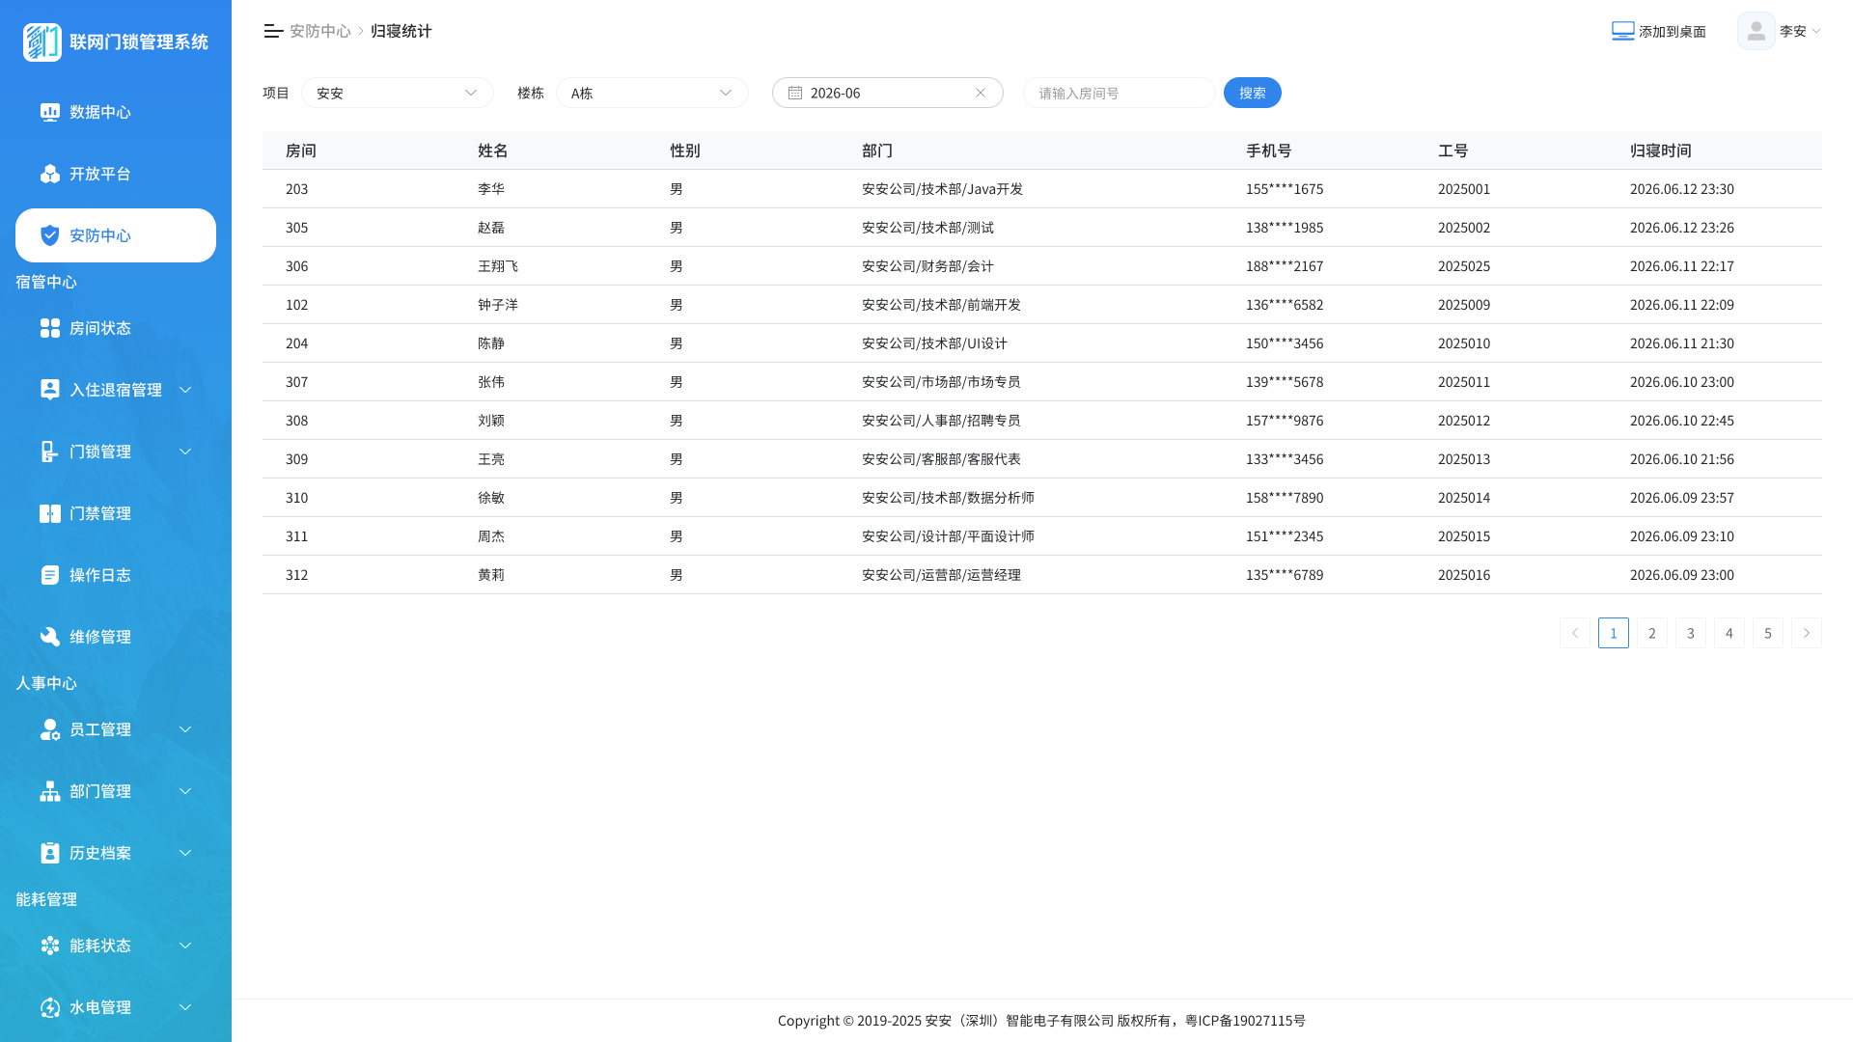This screenshot has width=1853, height=1042.
Task: Open 房间状态 grid icon
Action: 50,328
